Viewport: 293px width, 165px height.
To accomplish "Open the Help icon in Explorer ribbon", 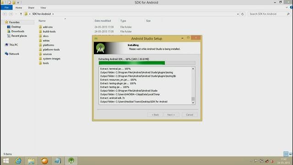I will 291,7.
